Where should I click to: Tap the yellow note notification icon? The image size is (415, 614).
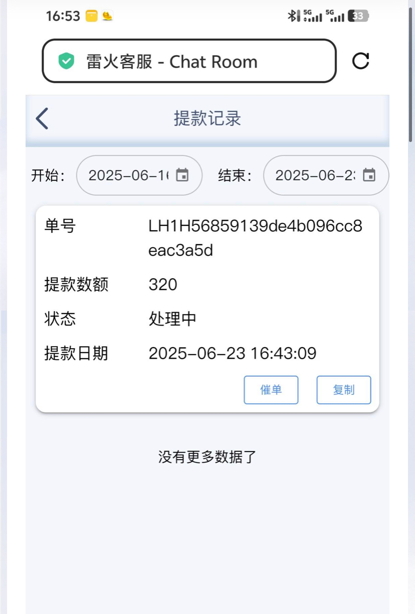click(x=91, y=16)
